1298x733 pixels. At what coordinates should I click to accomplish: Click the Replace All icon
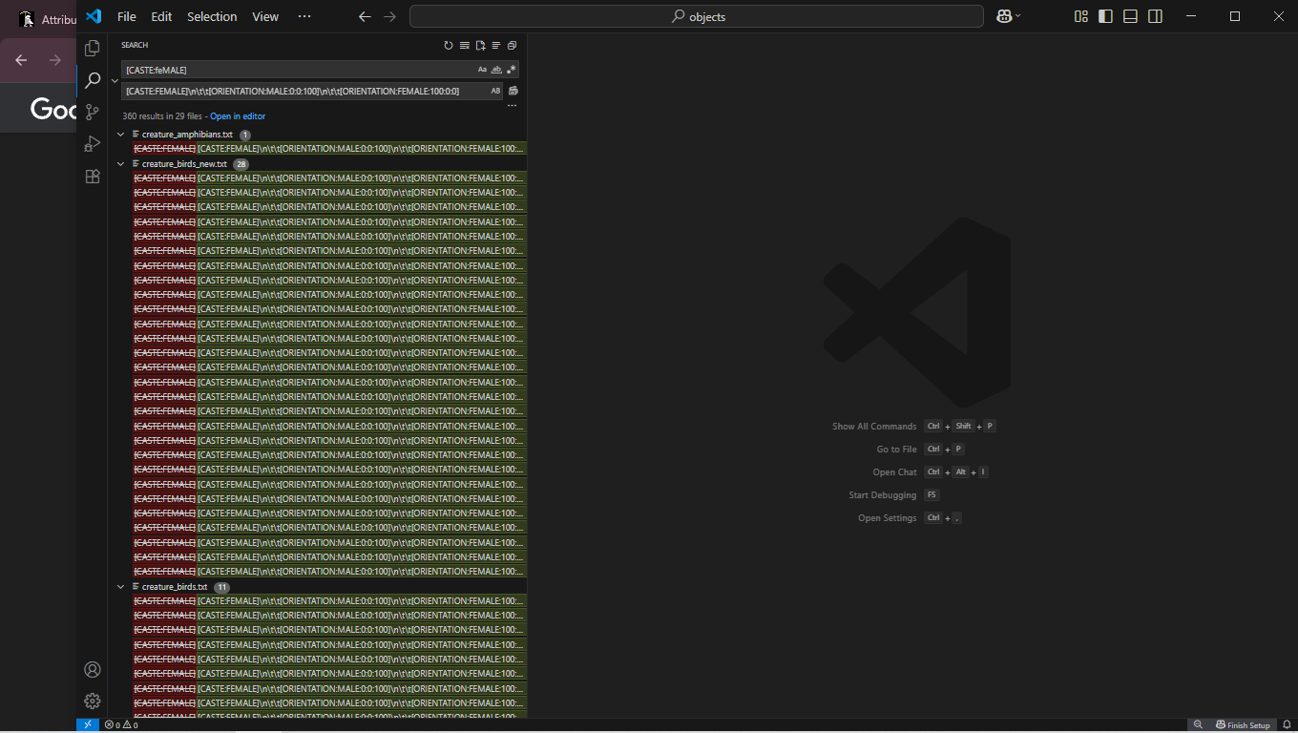click(x=513, y=91)
